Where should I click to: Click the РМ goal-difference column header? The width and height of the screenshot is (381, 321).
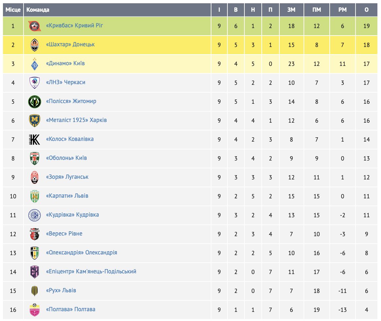[342, 10]
